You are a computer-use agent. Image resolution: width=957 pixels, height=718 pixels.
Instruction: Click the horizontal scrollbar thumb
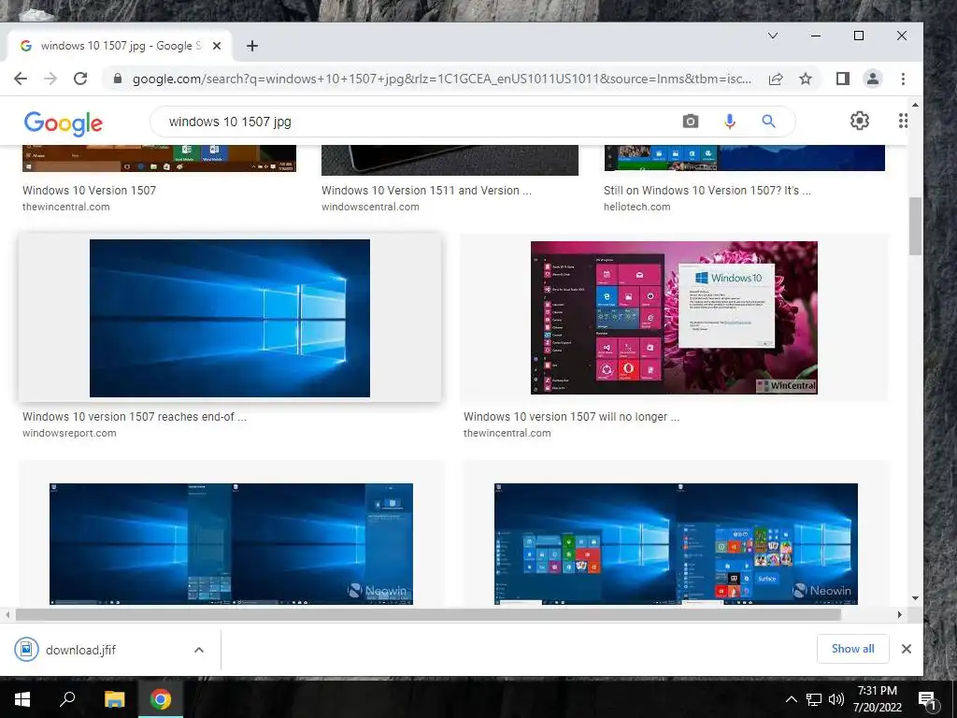tap(428, 614)
